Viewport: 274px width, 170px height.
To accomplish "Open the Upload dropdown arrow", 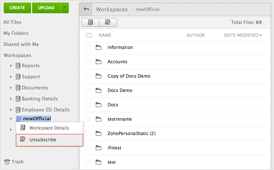I will [65, 8].
